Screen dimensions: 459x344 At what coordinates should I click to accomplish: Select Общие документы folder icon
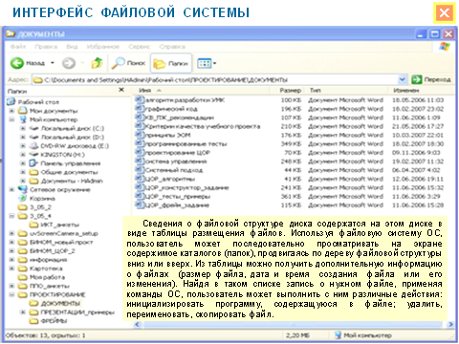(x=33, y=172)
